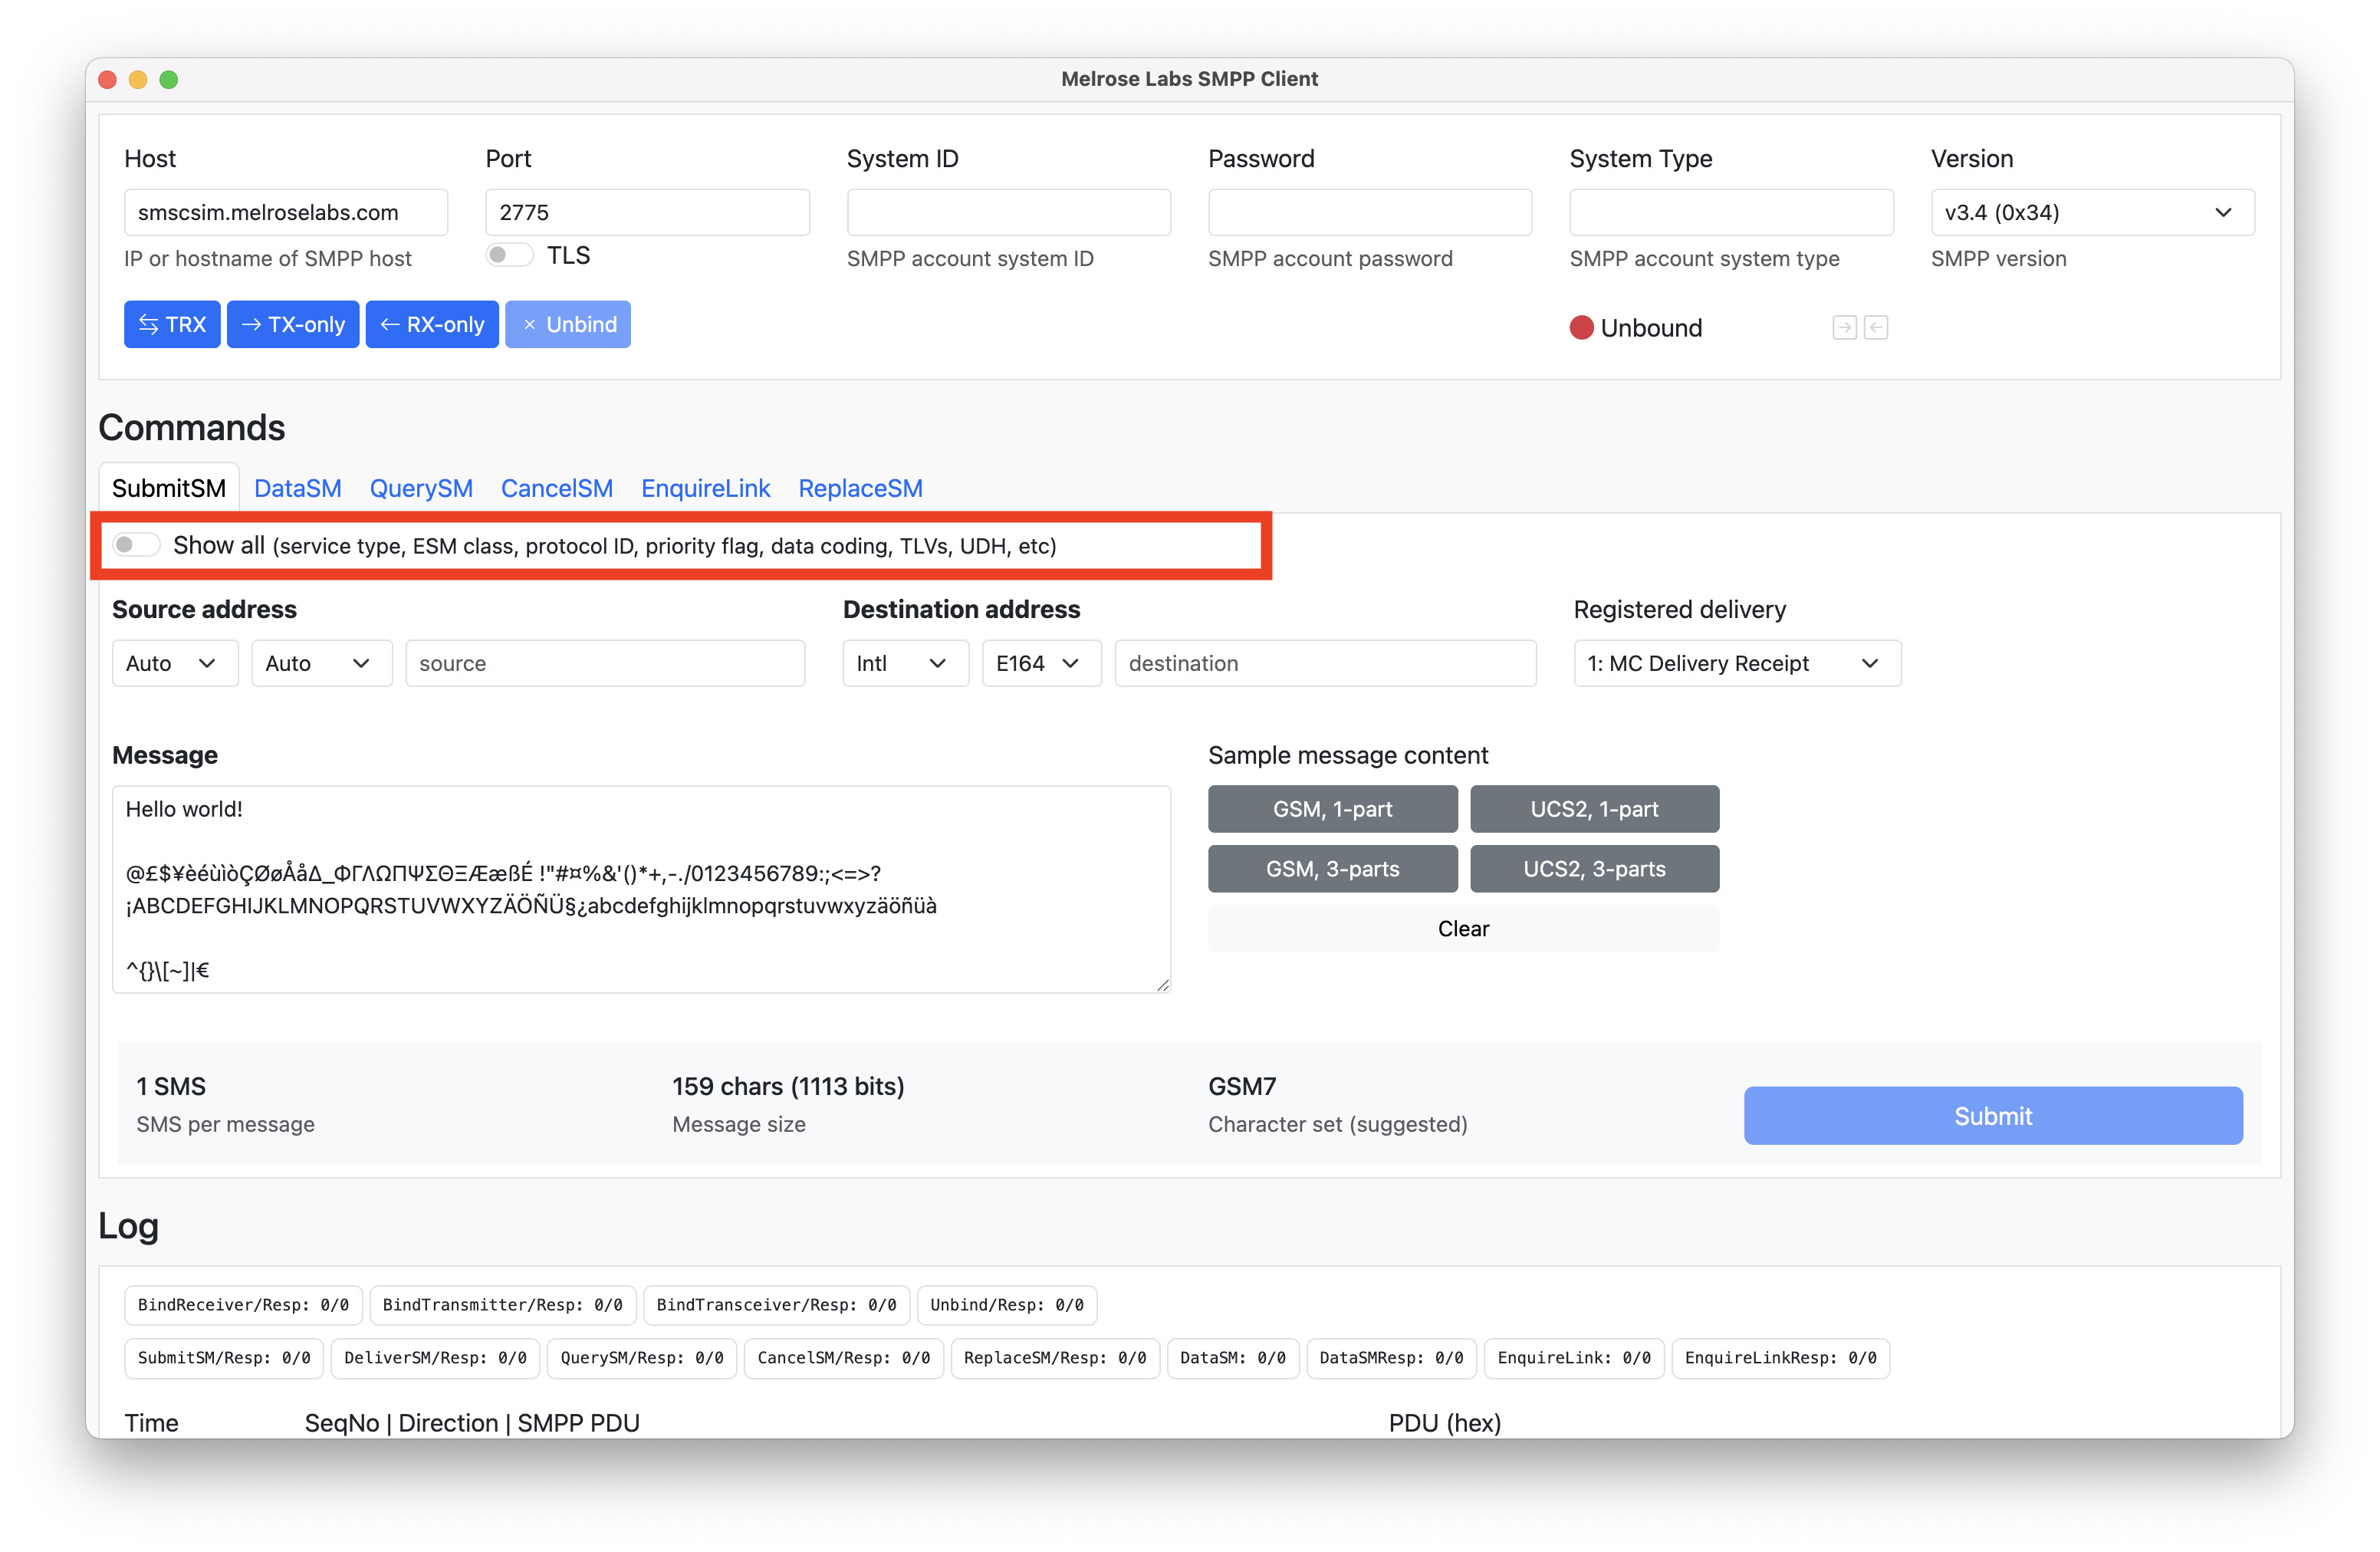Open the source address TON Auto dropdown
Image resolution: width=2380 pixels, height=1552 pixels.
(x=174, y=663)
